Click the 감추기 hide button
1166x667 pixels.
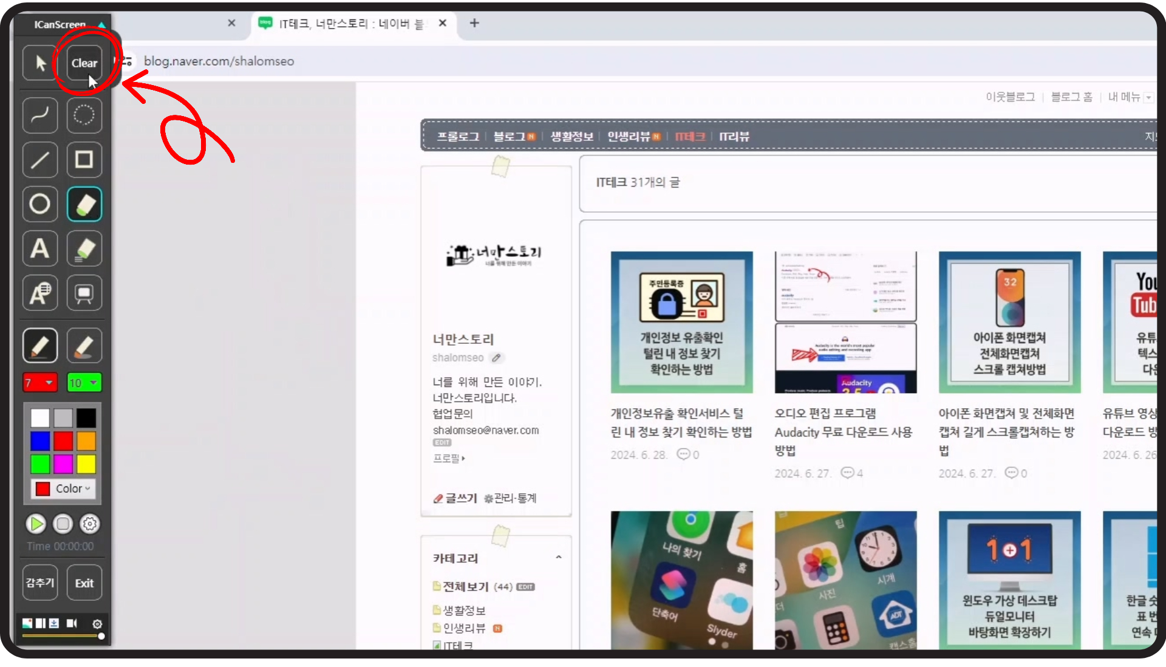[x=40, y=583]
